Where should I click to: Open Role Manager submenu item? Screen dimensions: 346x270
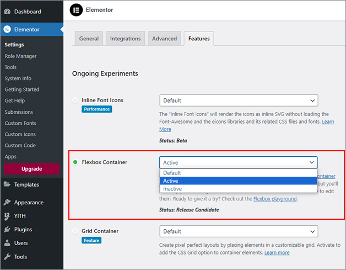point(20,56)
